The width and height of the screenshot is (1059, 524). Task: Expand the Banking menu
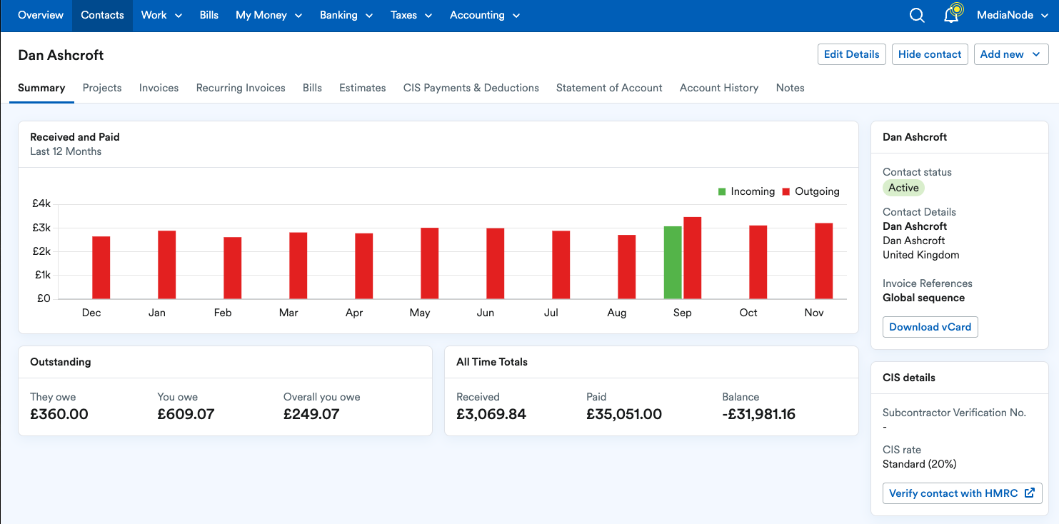[346, 15]
